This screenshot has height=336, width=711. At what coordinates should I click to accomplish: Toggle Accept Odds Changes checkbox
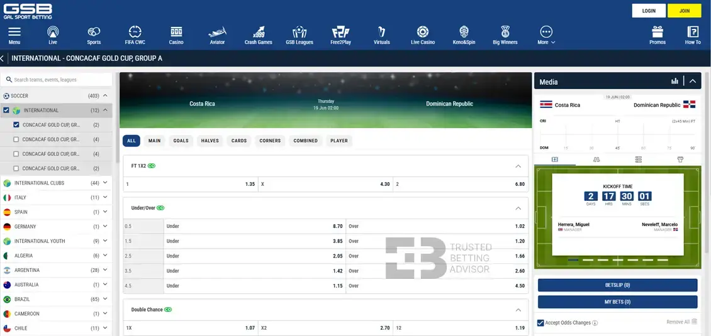point(541,323)
